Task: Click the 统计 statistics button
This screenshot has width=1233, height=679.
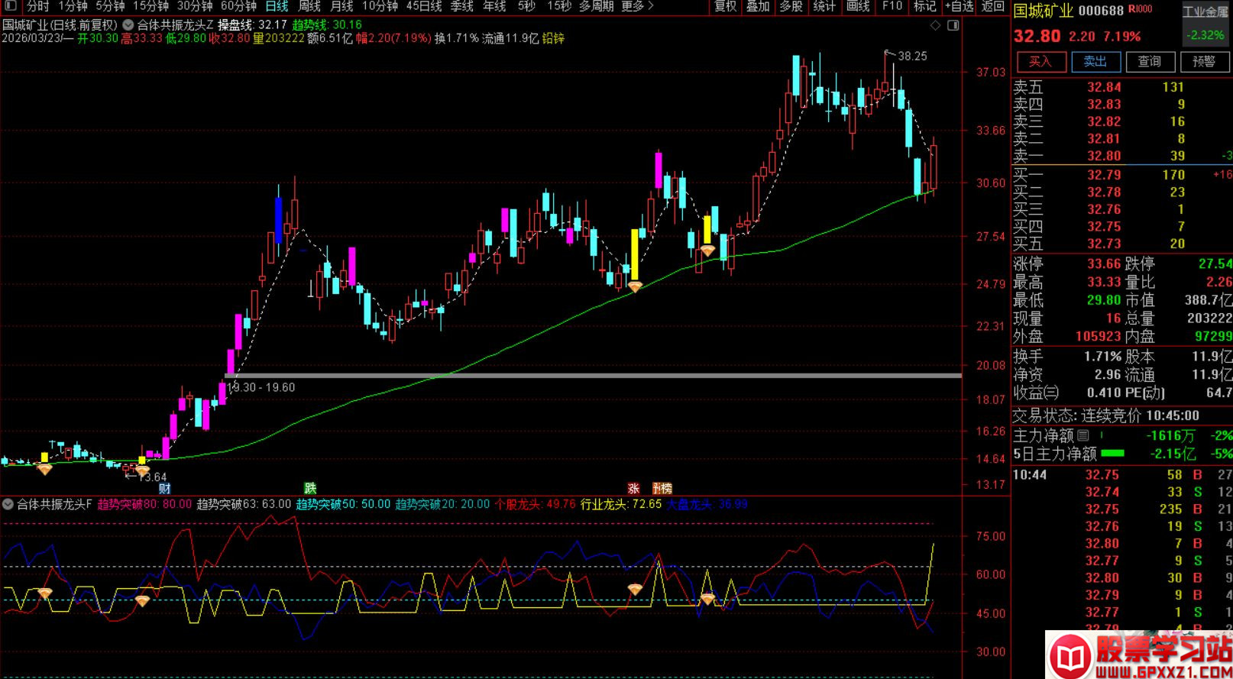Action: pos(824,6)
